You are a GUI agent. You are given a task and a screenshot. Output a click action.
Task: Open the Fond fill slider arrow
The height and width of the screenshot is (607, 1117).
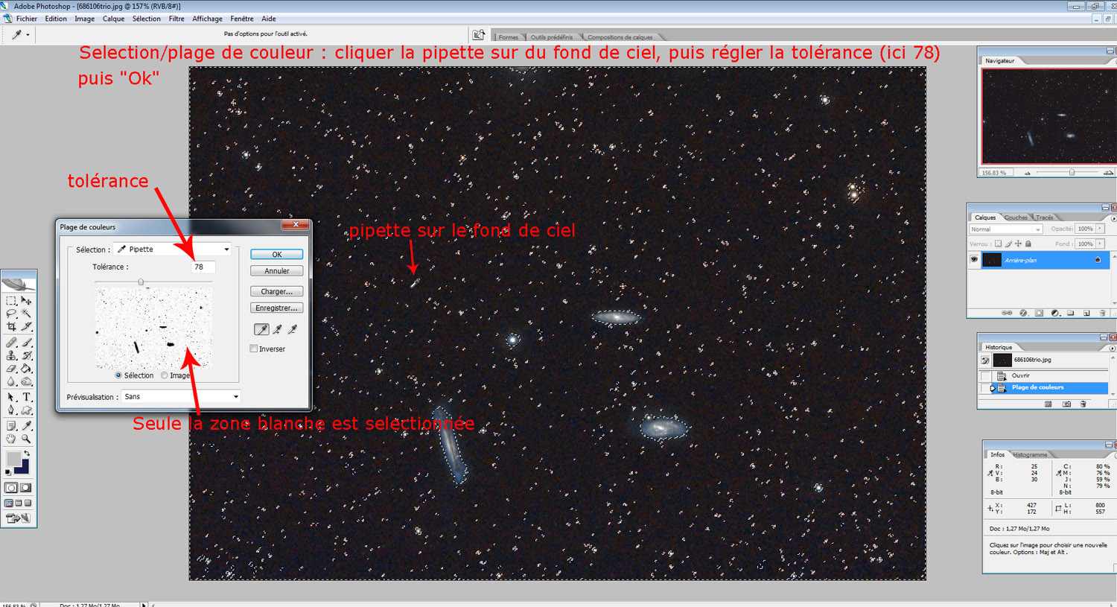[1100, 244]
